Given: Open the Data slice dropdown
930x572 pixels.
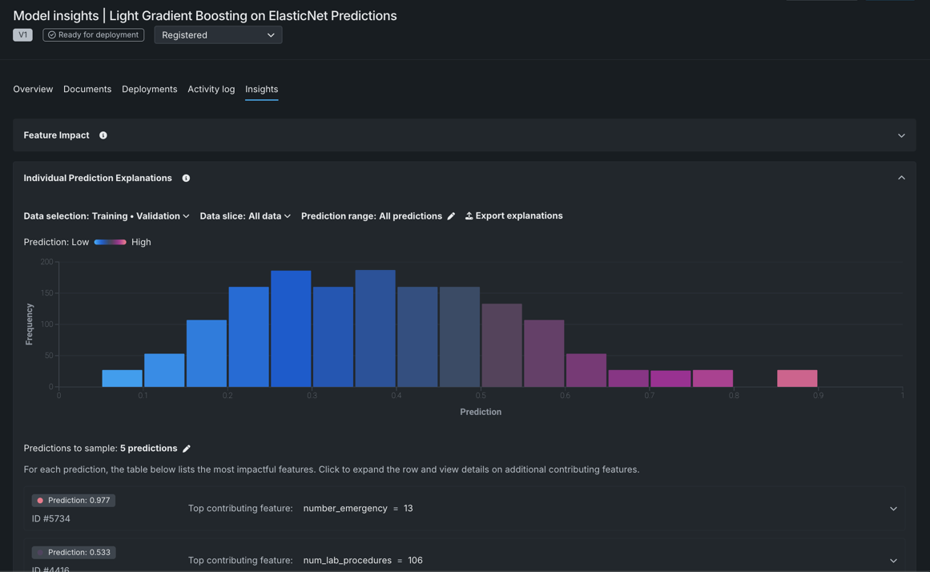Looking at the screenshot, I should click(245, 216).
